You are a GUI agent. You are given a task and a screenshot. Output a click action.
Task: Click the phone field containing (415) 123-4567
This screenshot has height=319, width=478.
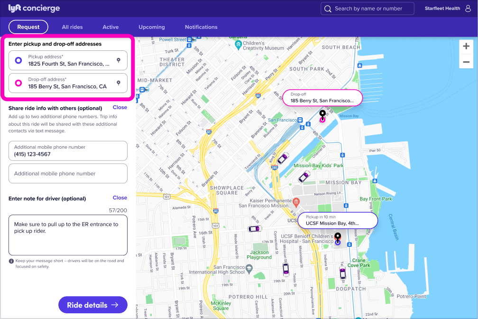coord(68,151)
